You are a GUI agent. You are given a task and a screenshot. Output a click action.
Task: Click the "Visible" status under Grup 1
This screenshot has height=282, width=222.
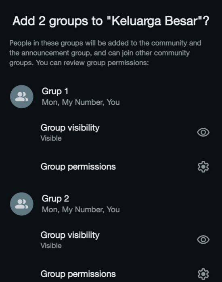click(51, 138)
